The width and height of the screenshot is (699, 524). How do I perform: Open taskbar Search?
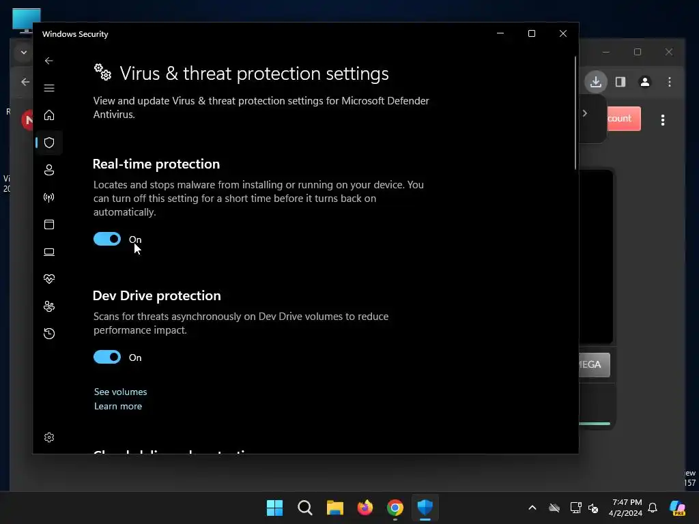tap(305, 508)
